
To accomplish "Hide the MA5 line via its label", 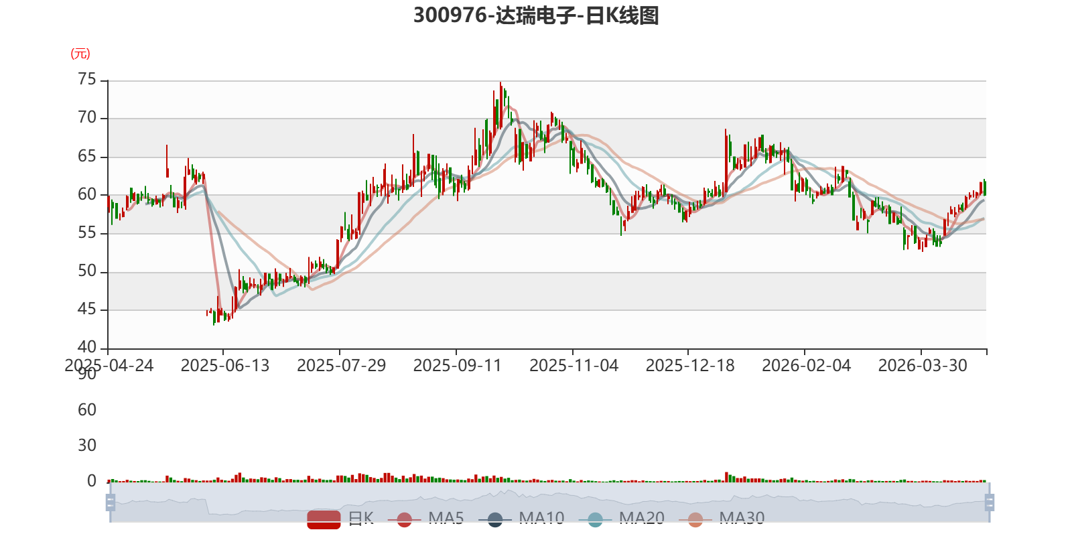I will pyautogui.click(x=446, y=519).
